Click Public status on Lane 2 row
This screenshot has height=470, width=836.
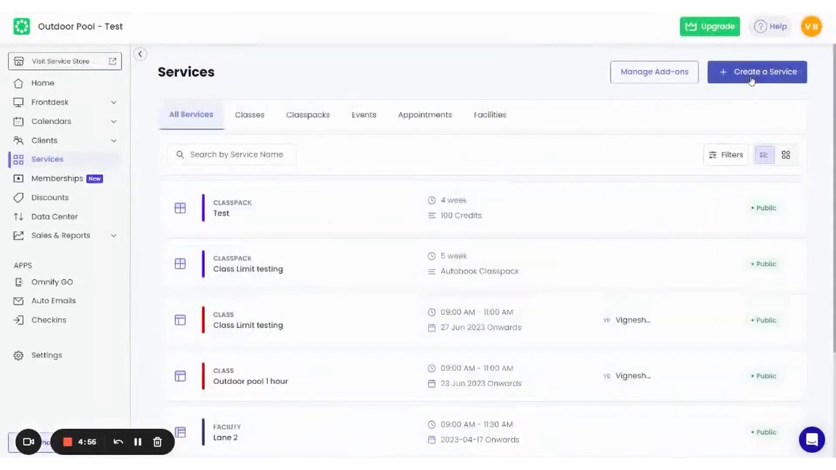(764, 432)
